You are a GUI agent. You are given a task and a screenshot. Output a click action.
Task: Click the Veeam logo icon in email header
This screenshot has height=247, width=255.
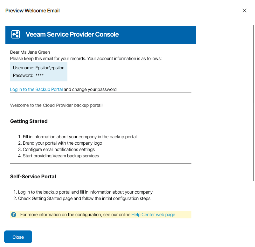[x=15, y=34]
